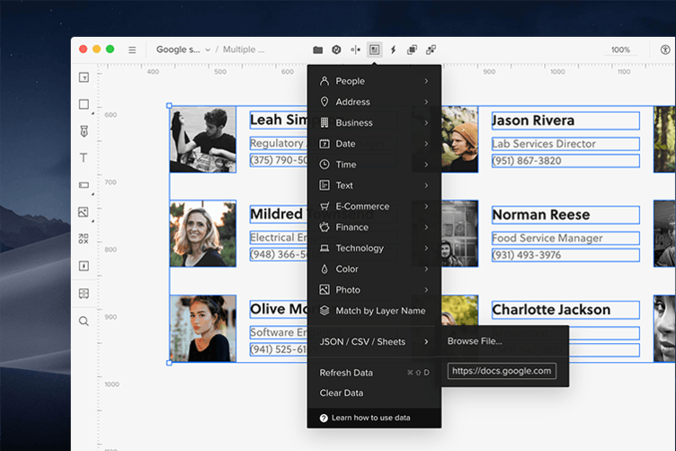
Task: Expand the Photo submenu chevron
Action: [x=426, y=290]
